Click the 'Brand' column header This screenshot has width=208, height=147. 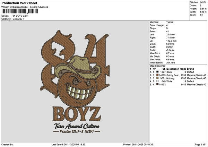(x=190, y=69)
